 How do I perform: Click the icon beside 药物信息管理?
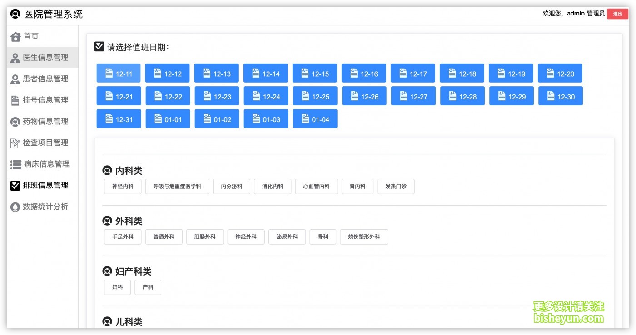click(x=15, y=122)
